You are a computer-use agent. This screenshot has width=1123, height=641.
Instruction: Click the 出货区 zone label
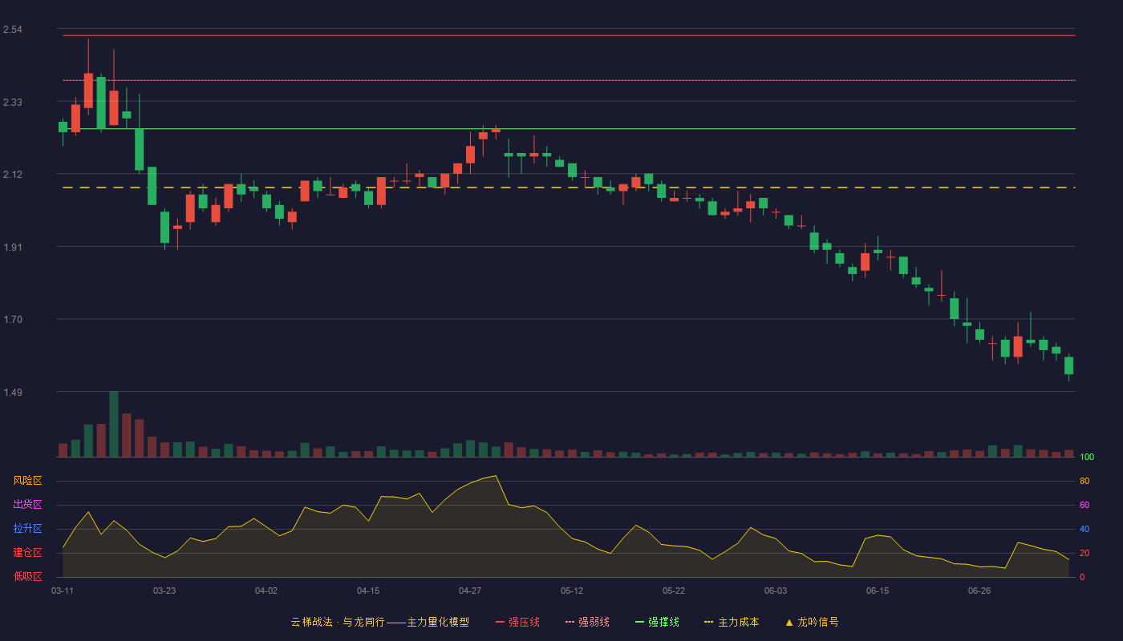27,505
